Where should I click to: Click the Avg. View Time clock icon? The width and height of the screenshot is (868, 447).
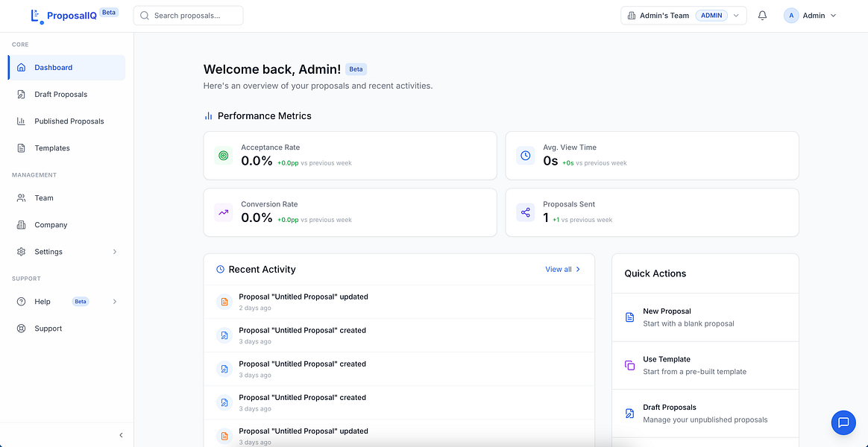(x=525, y=156)
